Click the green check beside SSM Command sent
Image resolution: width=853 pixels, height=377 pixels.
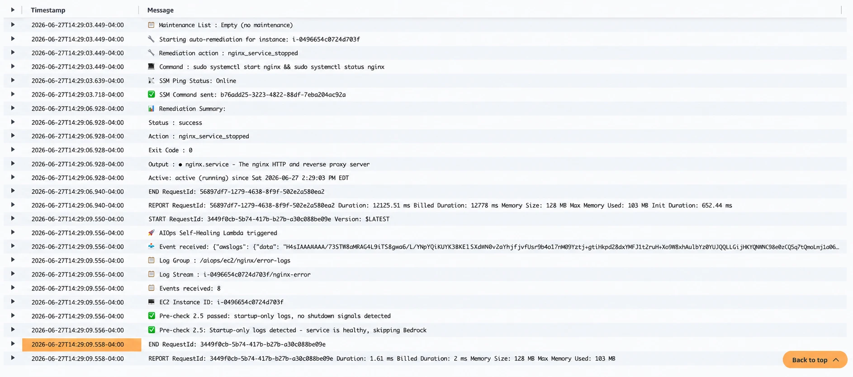tap(152, 94)
